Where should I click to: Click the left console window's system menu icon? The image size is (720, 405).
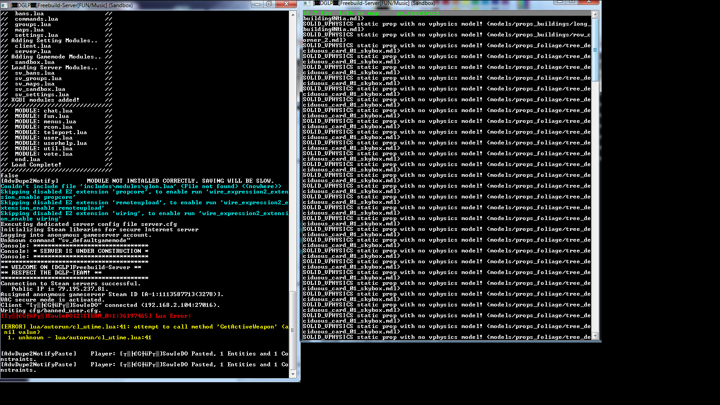point(5,5)
